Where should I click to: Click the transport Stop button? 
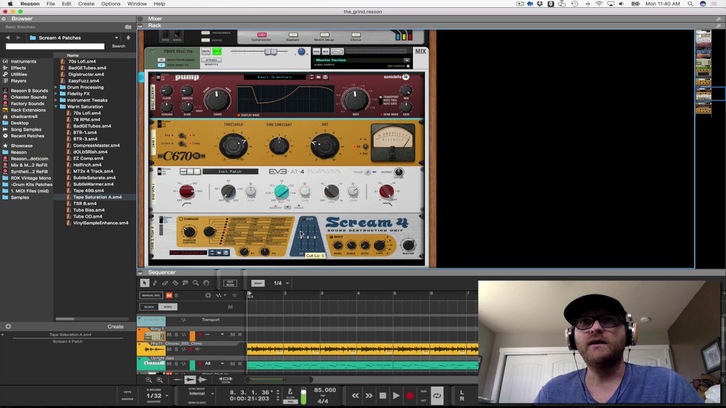click(382, 396)
